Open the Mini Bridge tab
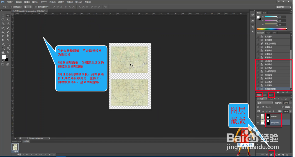Image resolution: width=295 pixels, height=157 pixels. 17,141
